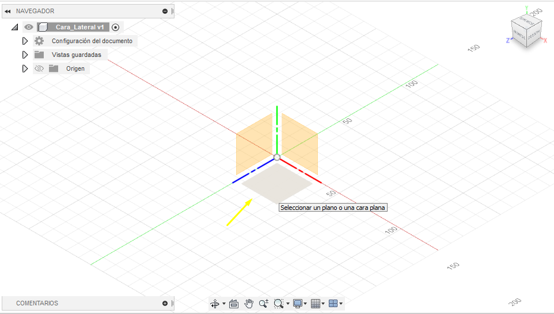Select the Orbit tool in navigation bar
554x314 pixels.
coord(214,304)
